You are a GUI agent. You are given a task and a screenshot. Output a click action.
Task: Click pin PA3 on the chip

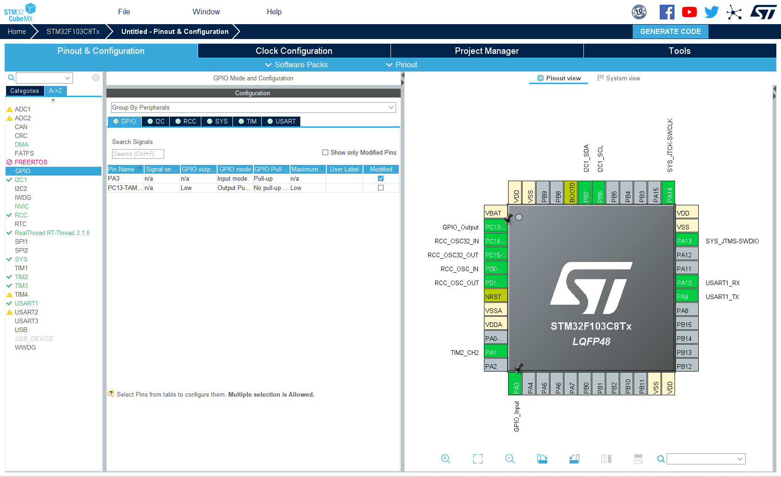click(x=515, y=384)
